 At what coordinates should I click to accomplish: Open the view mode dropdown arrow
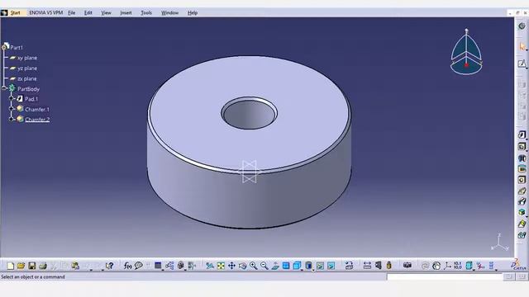(x=313, y=270)
